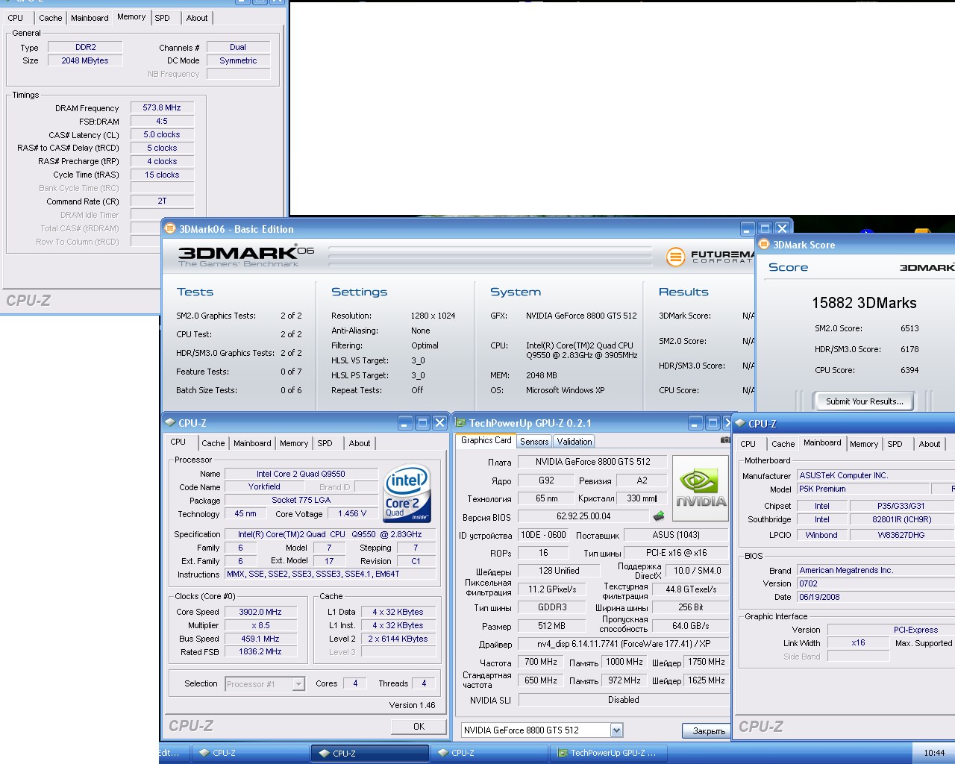Viewport: 955px width, 764px height.
Task: Click the active CPU-Z taskbar button
Action: (x=370, y=753)
